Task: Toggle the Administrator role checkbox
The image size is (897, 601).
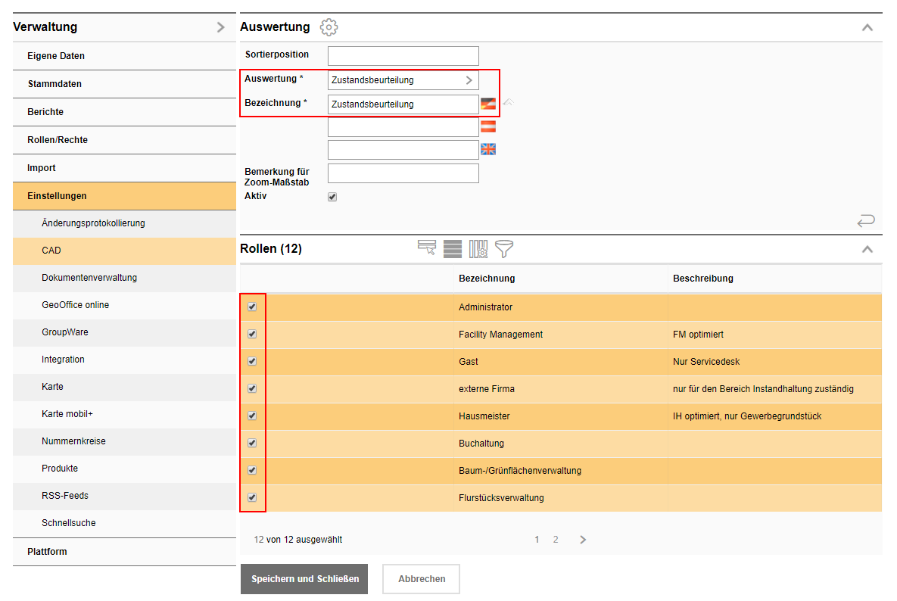Action: 252,307
